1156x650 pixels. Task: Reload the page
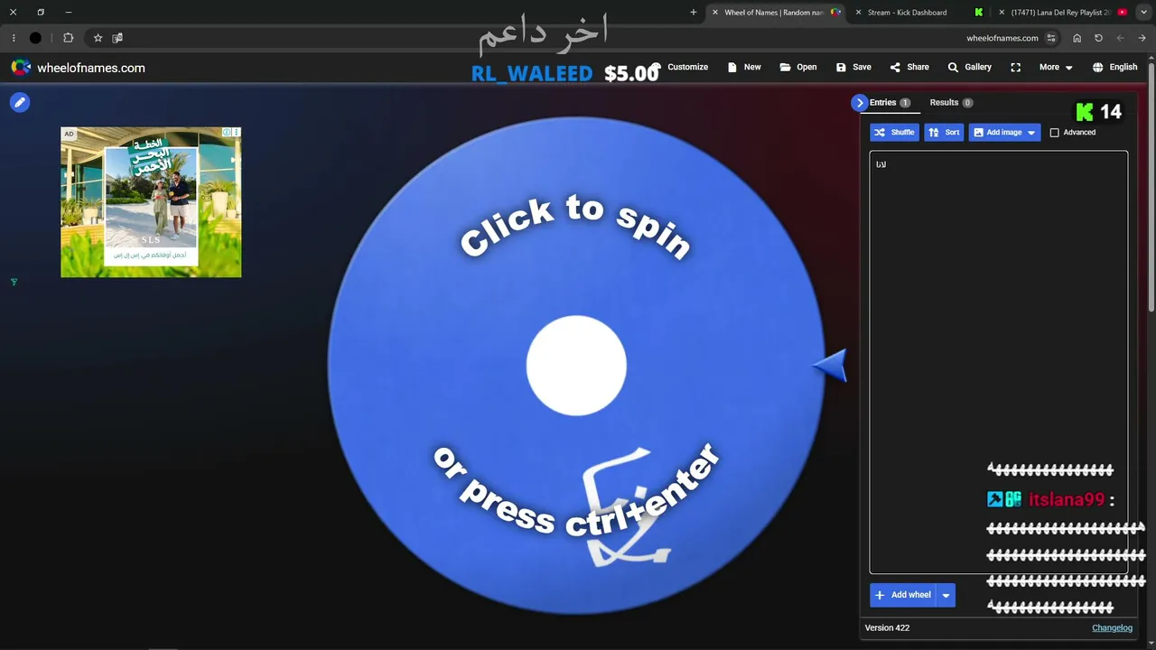tap(1098, 38)
